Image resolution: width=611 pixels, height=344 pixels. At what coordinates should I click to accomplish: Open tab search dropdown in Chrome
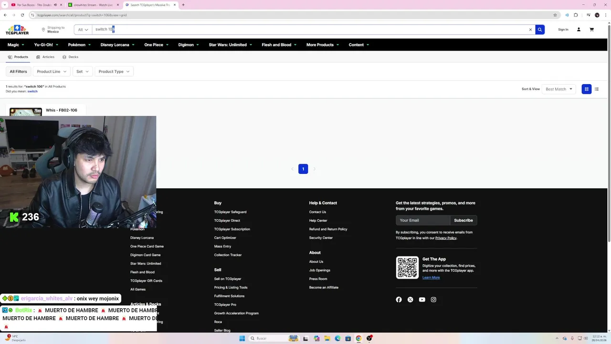(4, 5)
